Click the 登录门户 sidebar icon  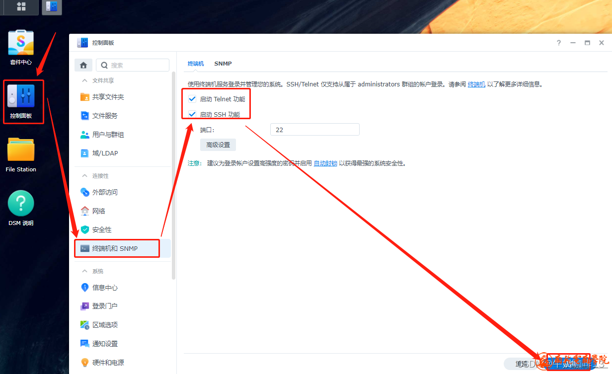pyautogui.click(x=85, y=306)
